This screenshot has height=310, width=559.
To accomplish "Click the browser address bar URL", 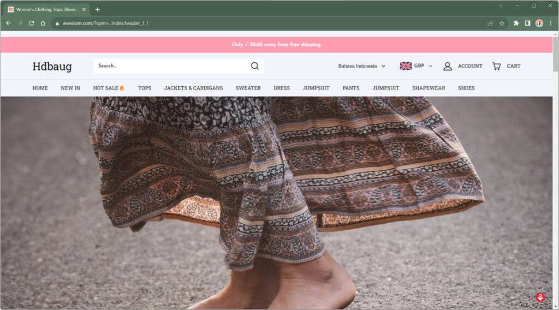I will tap(105, 23).
